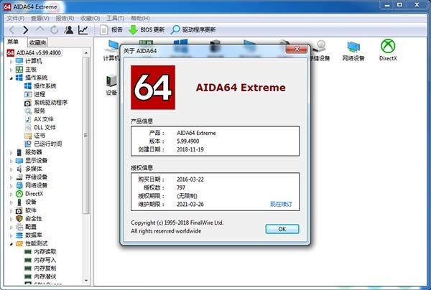Select DirectX in the sidebar tree
Screen dimensions: 431x290
pyautogui.click(x=29, y=194)
